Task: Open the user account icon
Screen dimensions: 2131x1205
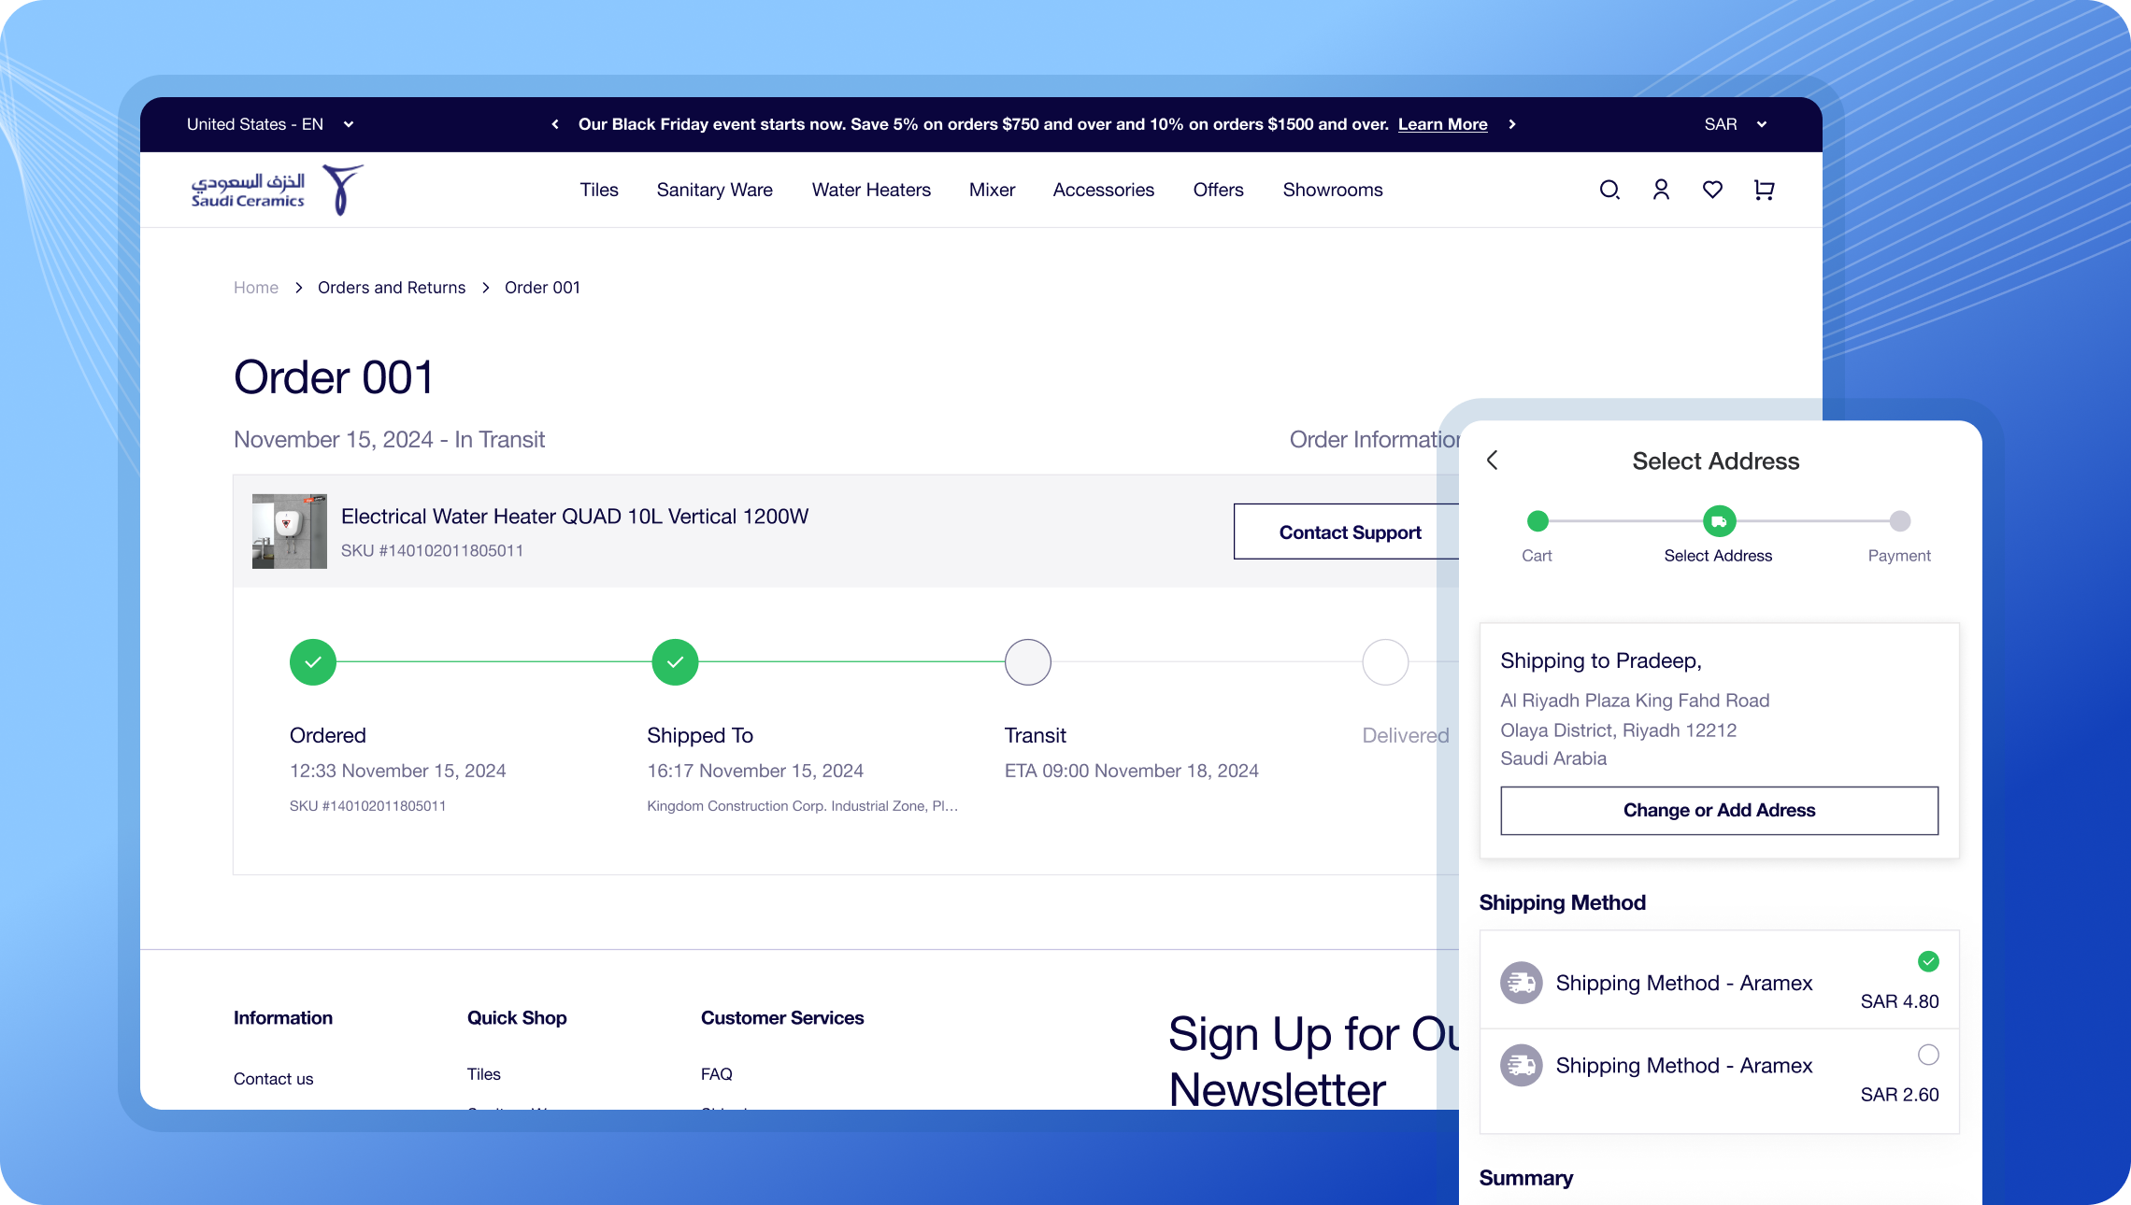Action: click(1661, 191)
